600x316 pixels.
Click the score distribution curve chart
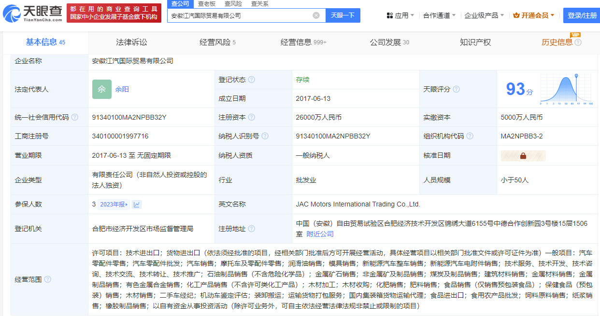tap(566, 89)
